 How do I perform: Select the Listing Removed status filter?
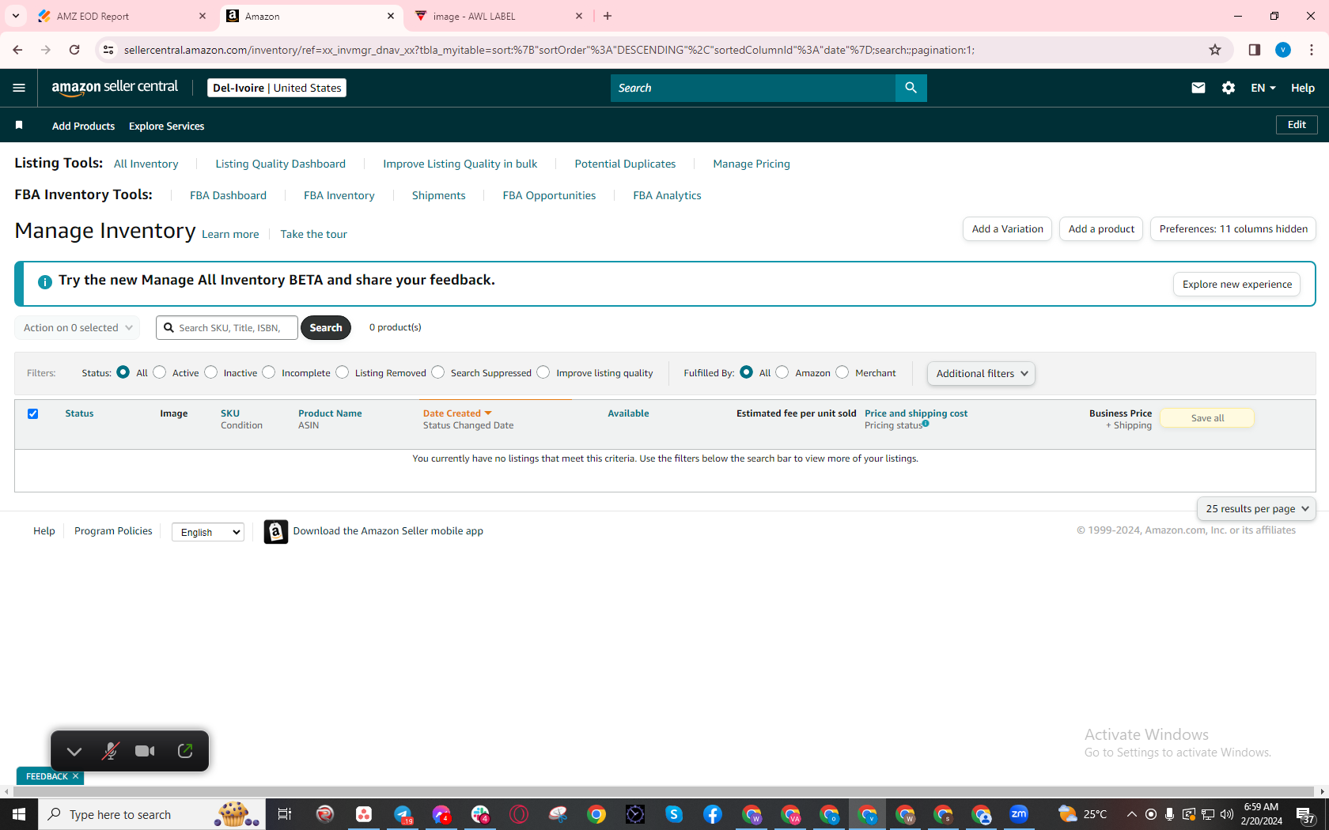(343, 372)
